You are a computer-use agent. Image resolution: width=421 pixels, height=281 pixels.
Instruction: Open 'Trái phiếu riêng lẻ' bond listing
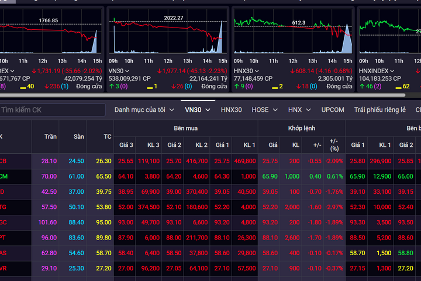pyautogui.click(x=379, y=109)
